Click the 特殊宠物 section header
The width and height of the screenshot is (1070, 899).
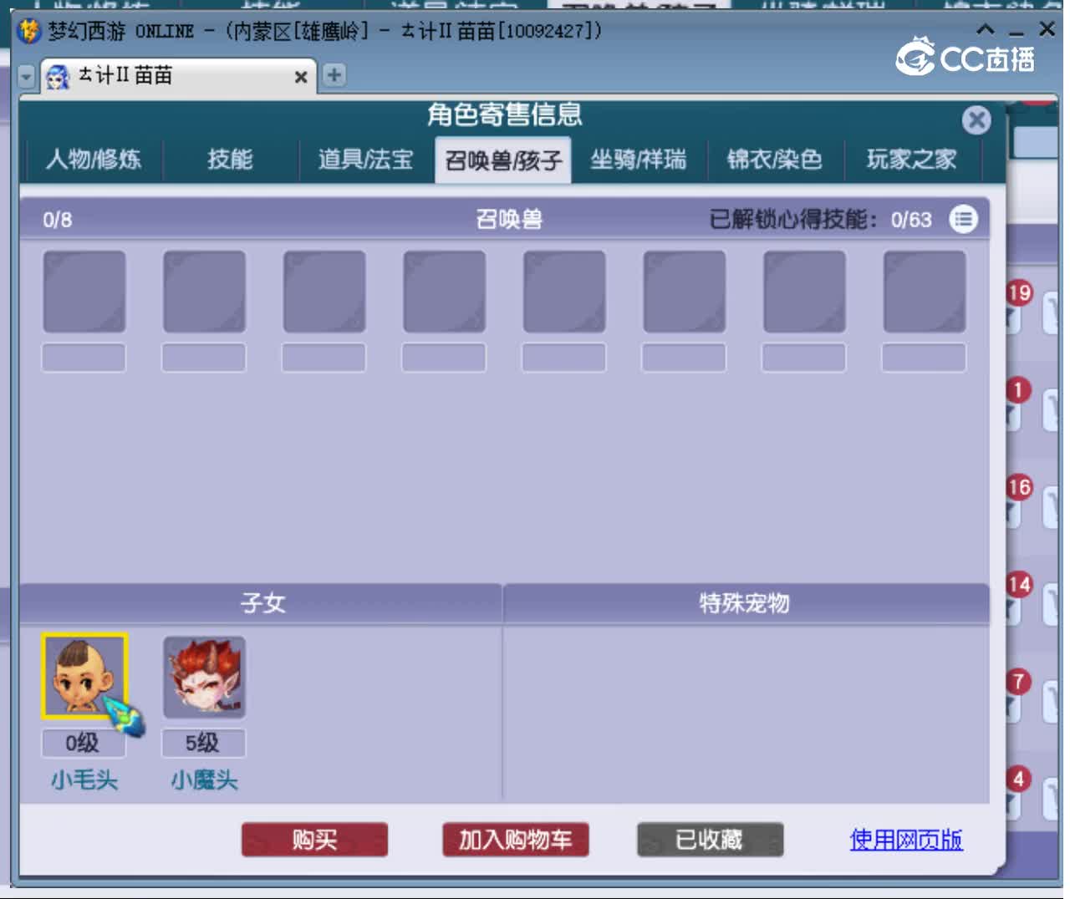[745, 603]
